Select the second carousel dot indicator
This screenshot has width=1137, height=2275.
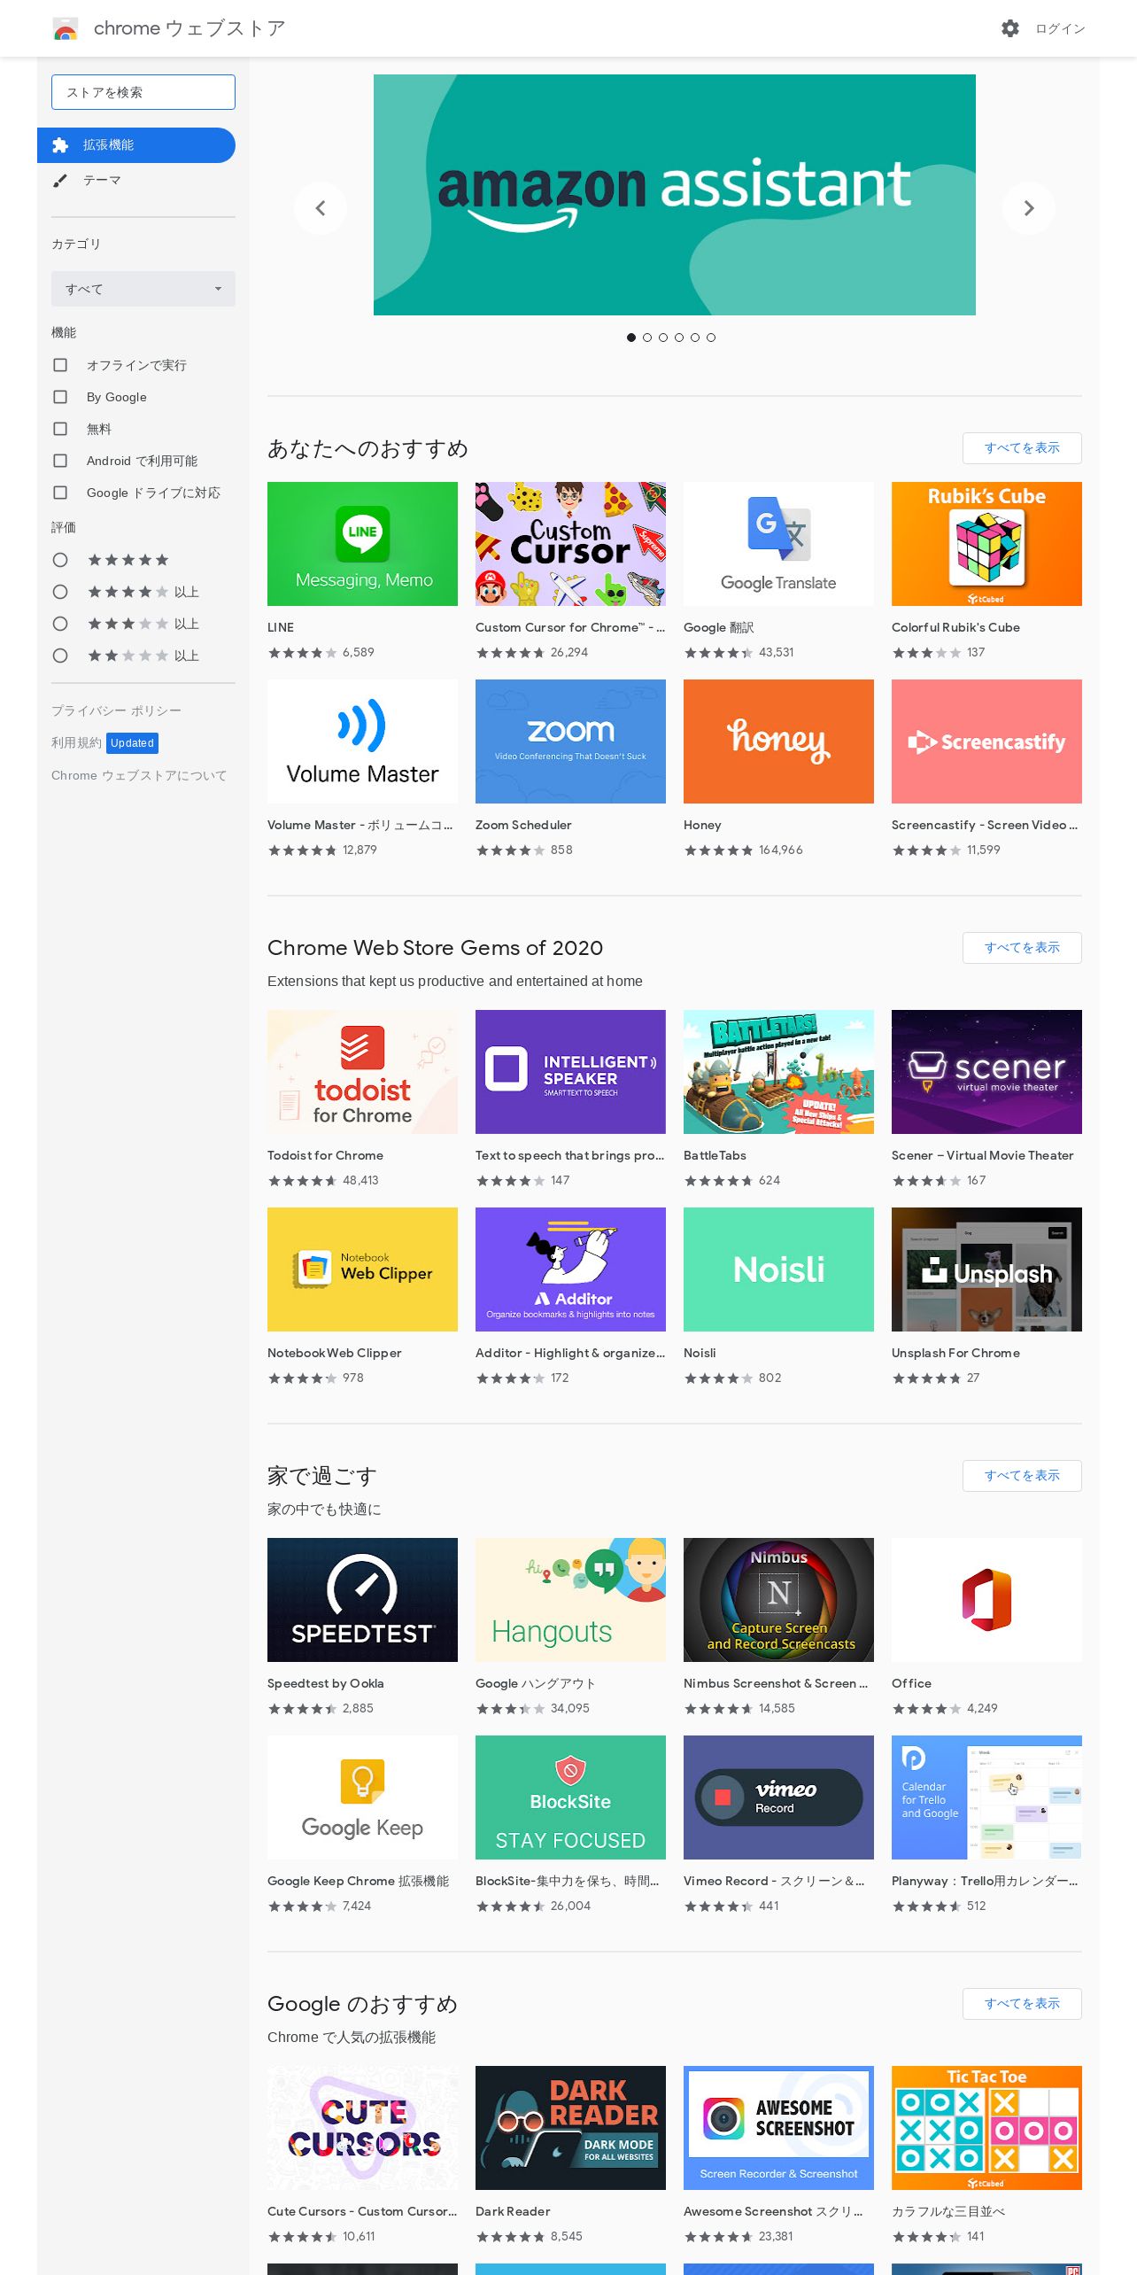coord(647,338)
